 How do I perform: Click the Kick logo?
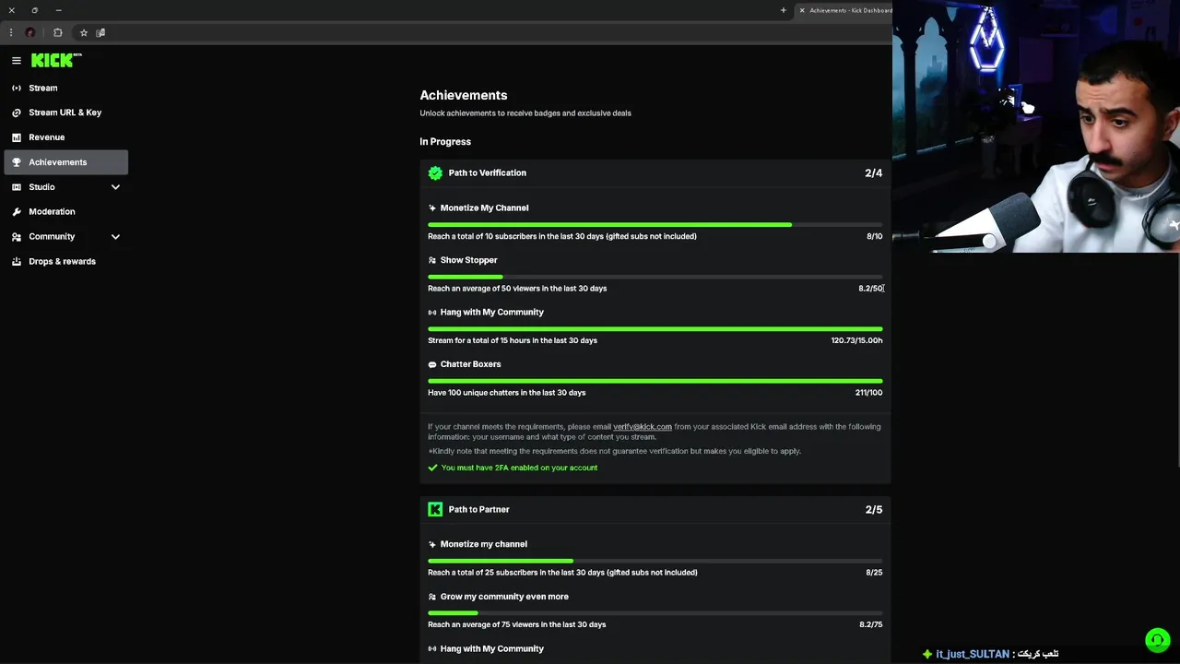(x=55, y=61)
